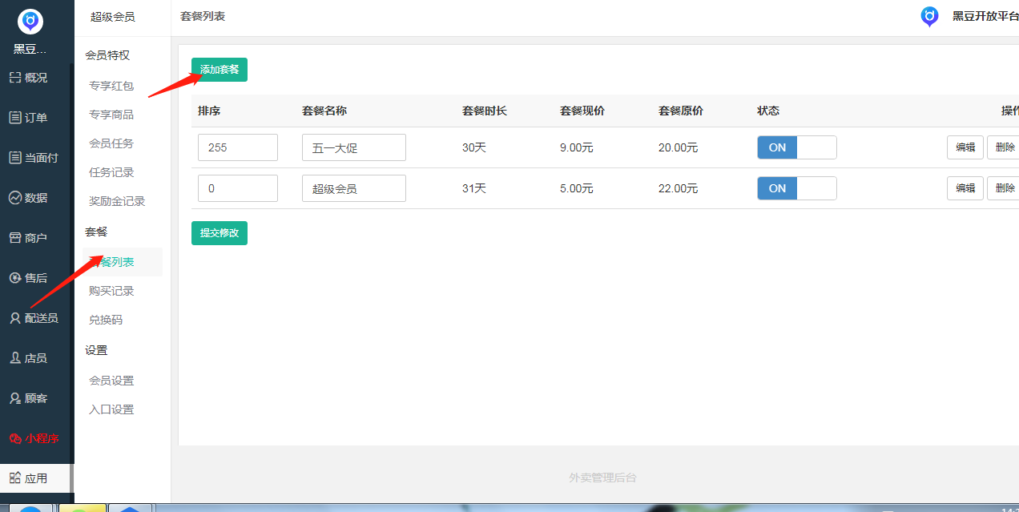The image size is (1019, 512).
Task: Click the 黑豆 logo in the sidebar
Action: (x=30, y=21)
